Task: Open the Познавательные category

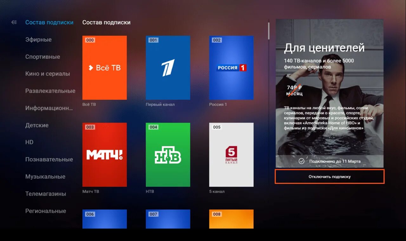Action: pyautogui.click(x=49, y=159)
